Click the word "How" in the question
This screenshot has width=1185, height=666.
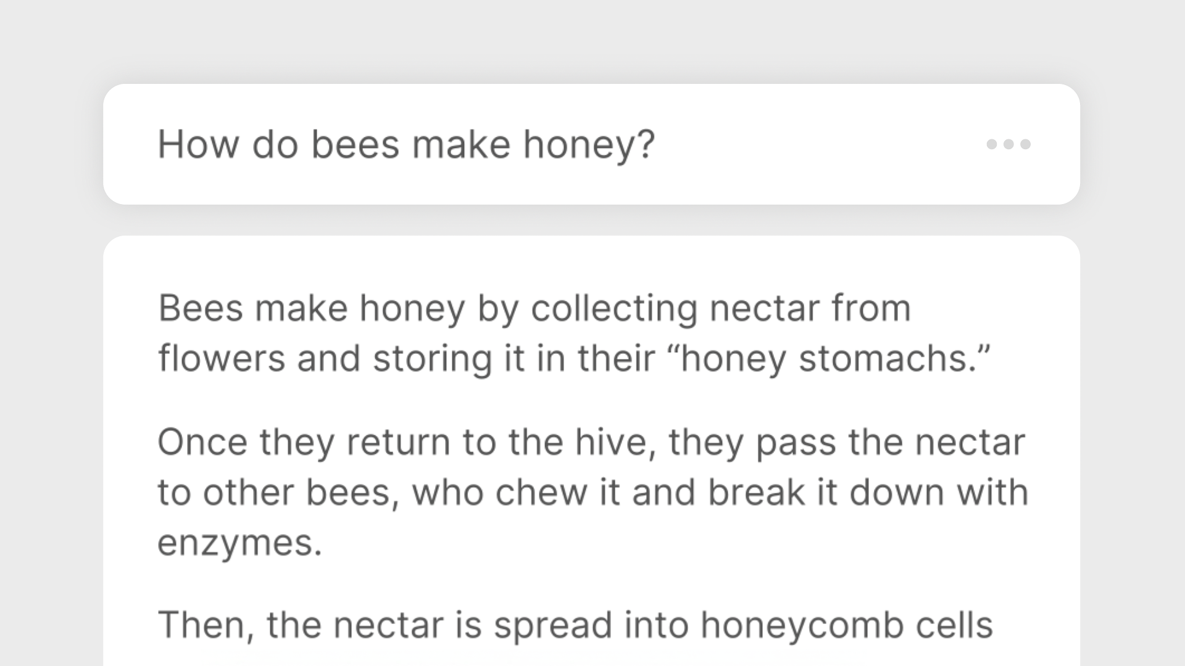click(x=198, y=144)
